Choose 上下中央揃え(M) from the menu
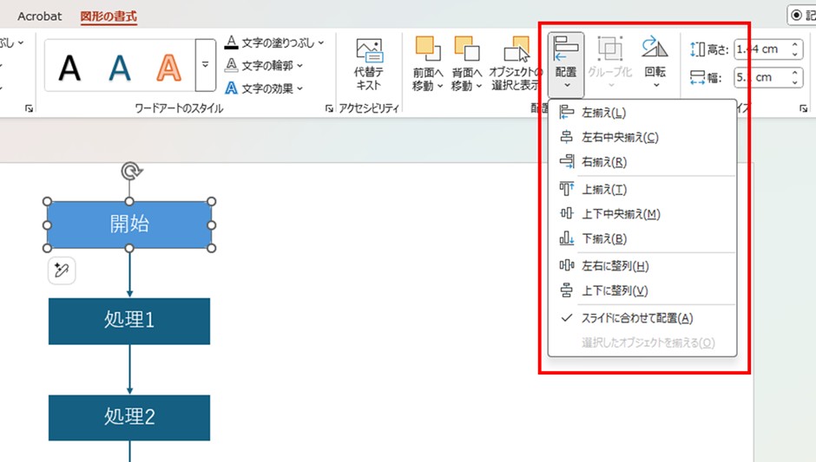 tap(620, 214)
